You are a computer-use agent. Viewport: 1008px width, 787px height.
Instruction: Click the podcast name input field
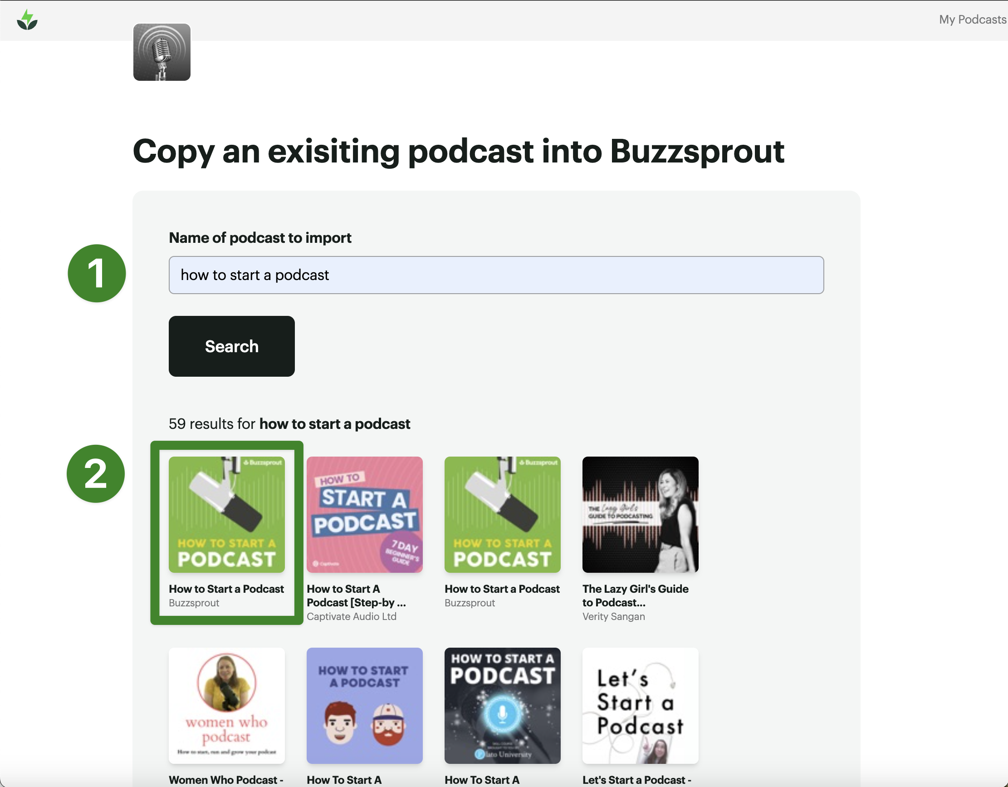click(x=496, y=275)
